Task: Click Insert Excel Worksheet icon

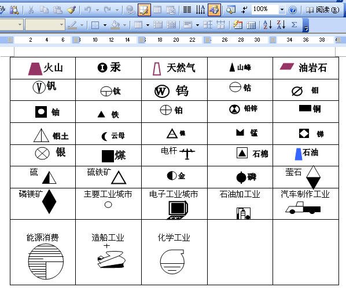Action: coord(171,10)
